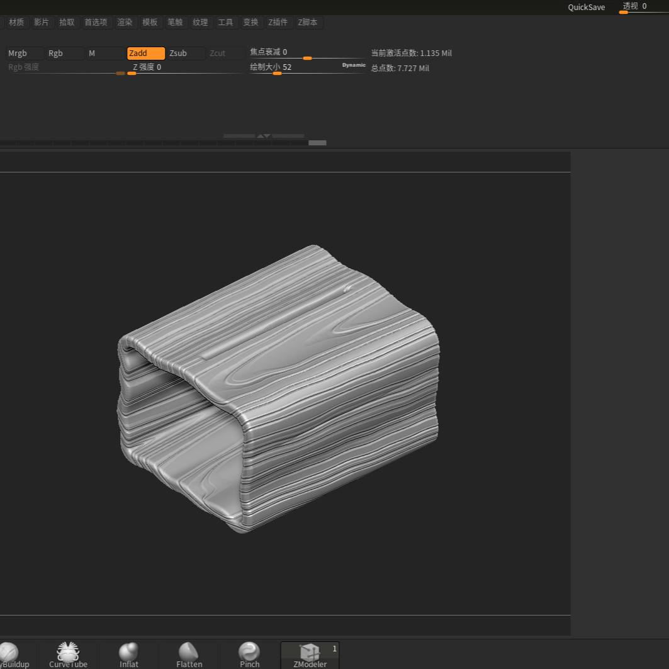Open the 首选项 (Preferences) menu
669x669 pixels.
(96, 22)
